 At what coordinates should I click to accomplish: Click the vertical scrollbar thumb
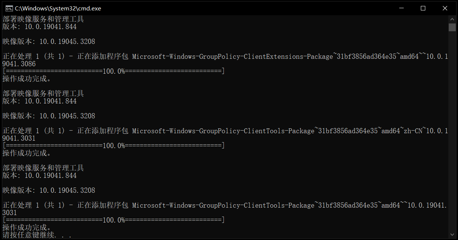click(x=452, y=27)
